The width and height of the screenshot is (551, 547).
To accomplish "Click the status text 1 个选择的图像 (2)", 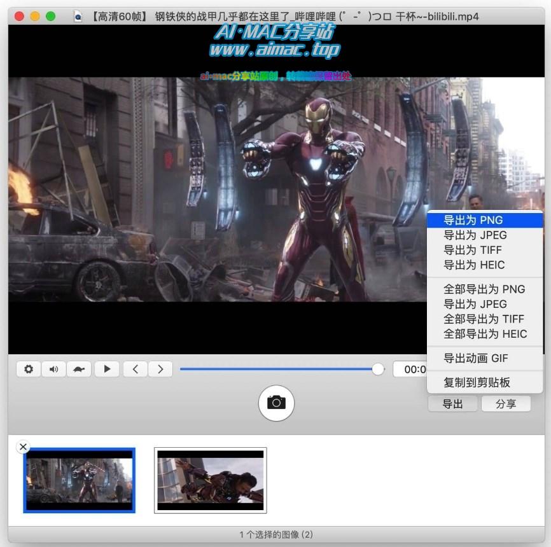I will click(276, 534).
